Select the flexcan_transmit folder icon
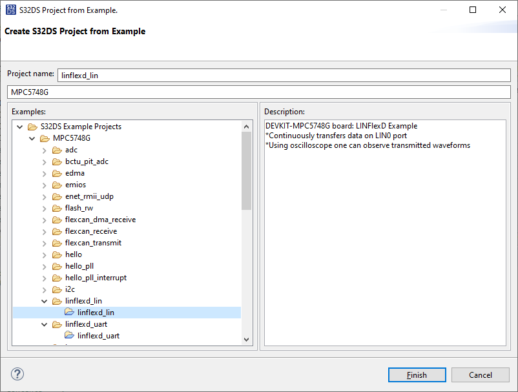 pyautogui.click(x=57, y=243)
